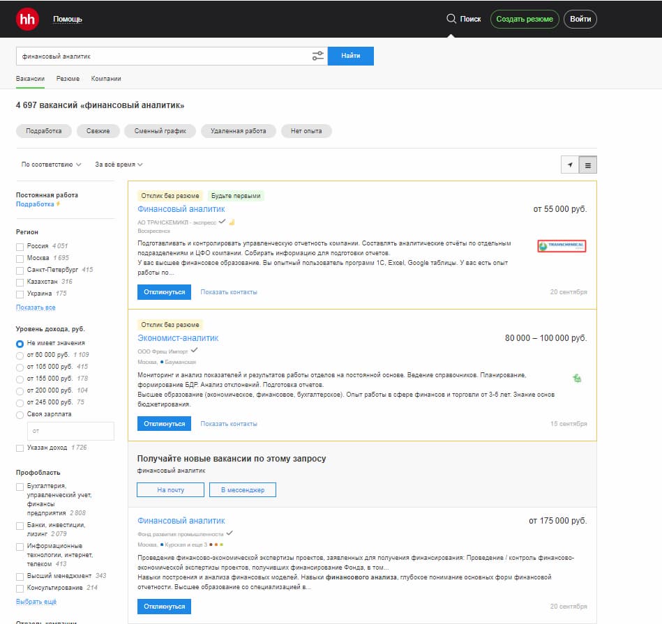This screenshot has width=662, height=624.
Task: Switch to the Резюме tab
Action: 68,79
